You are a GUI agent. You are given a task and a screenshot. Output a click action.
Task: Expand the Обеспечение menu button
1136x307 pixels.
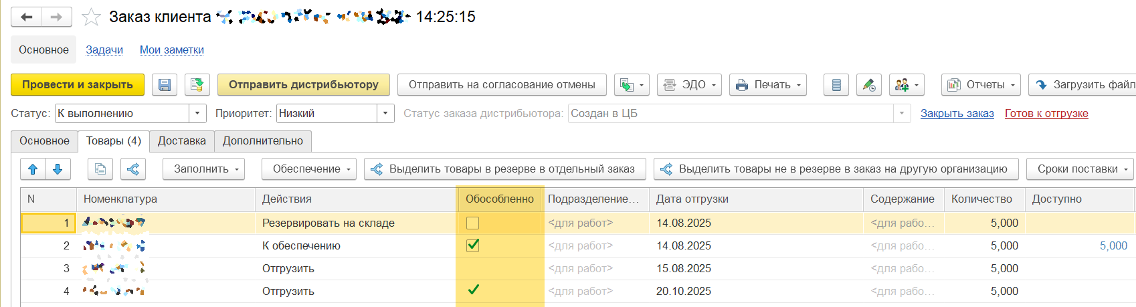coord(308,169)
